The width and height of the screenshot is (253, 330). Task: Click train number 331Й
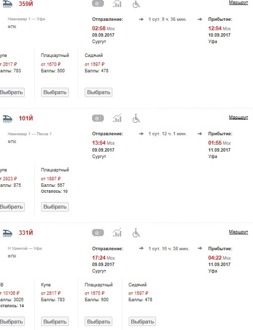26,233
